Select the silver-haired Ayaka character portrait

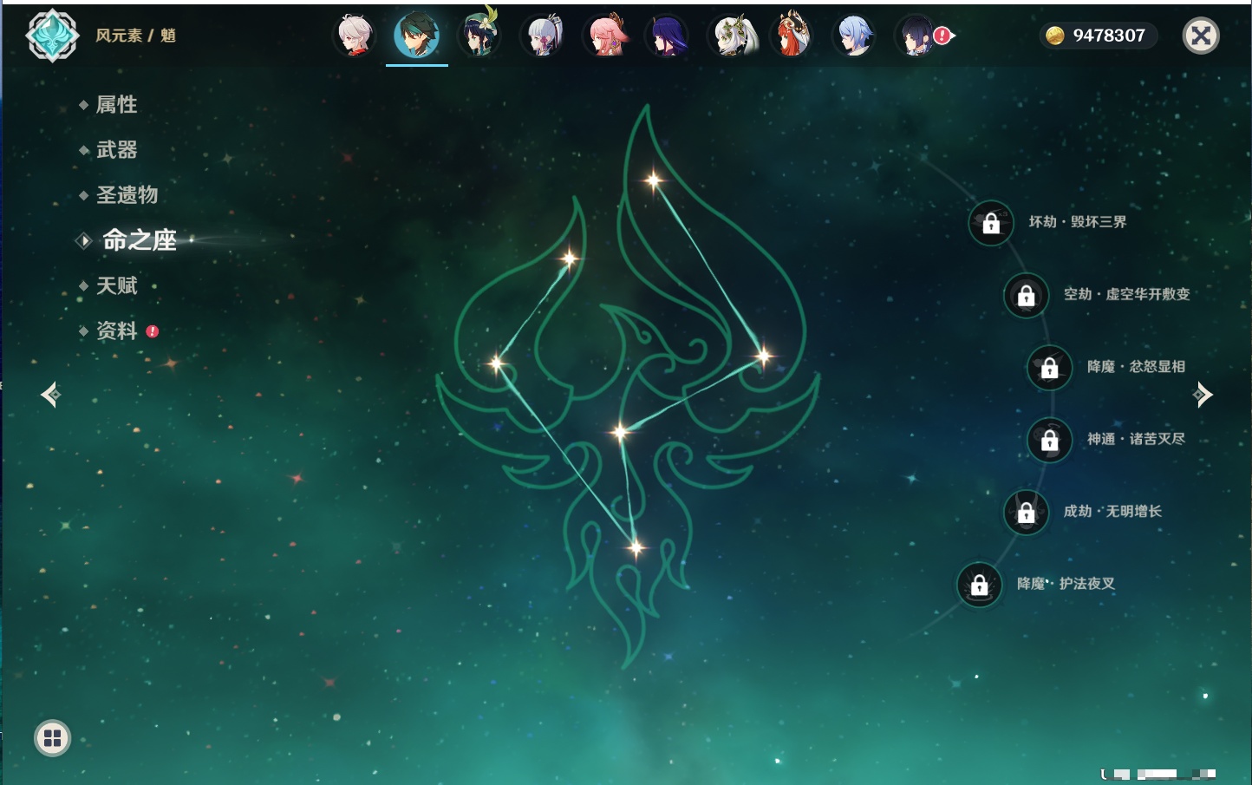[x=542, y=36]
